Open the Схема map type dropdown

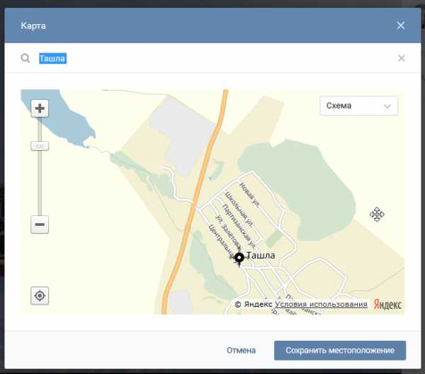pos(358,106)
